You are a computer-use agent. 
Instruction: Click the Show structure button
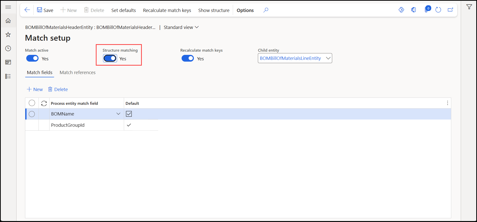214,10
